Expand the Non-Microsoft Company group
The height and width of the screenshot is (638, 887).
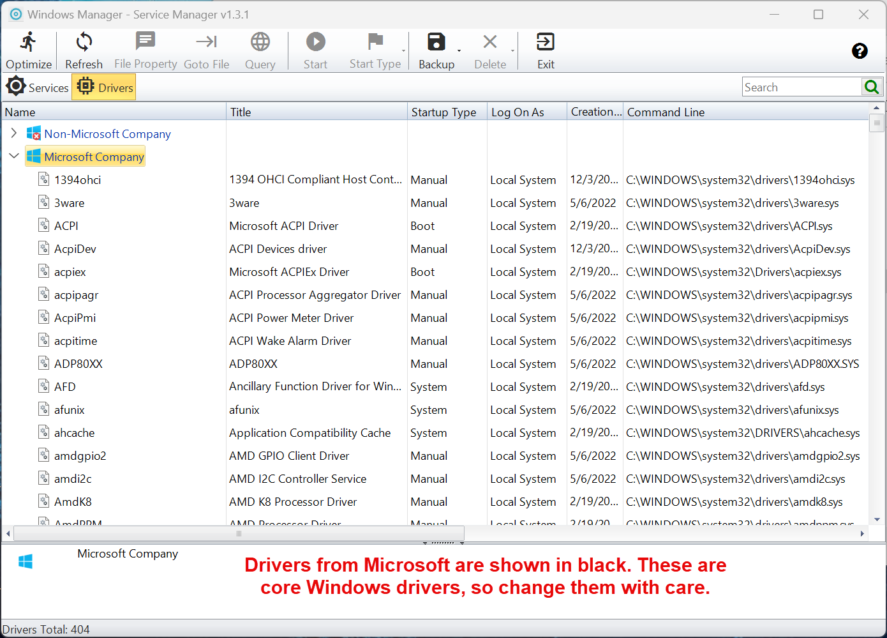(x=14, y=133)
